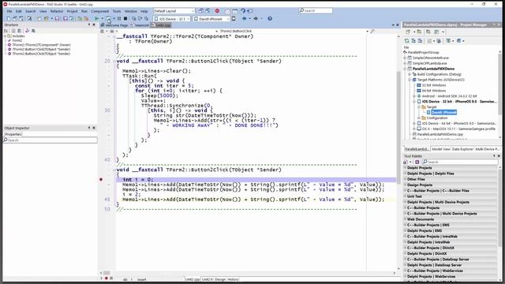
Task: Select the Properties tab in Object Inspector
Action: click(x=13, y=134)
